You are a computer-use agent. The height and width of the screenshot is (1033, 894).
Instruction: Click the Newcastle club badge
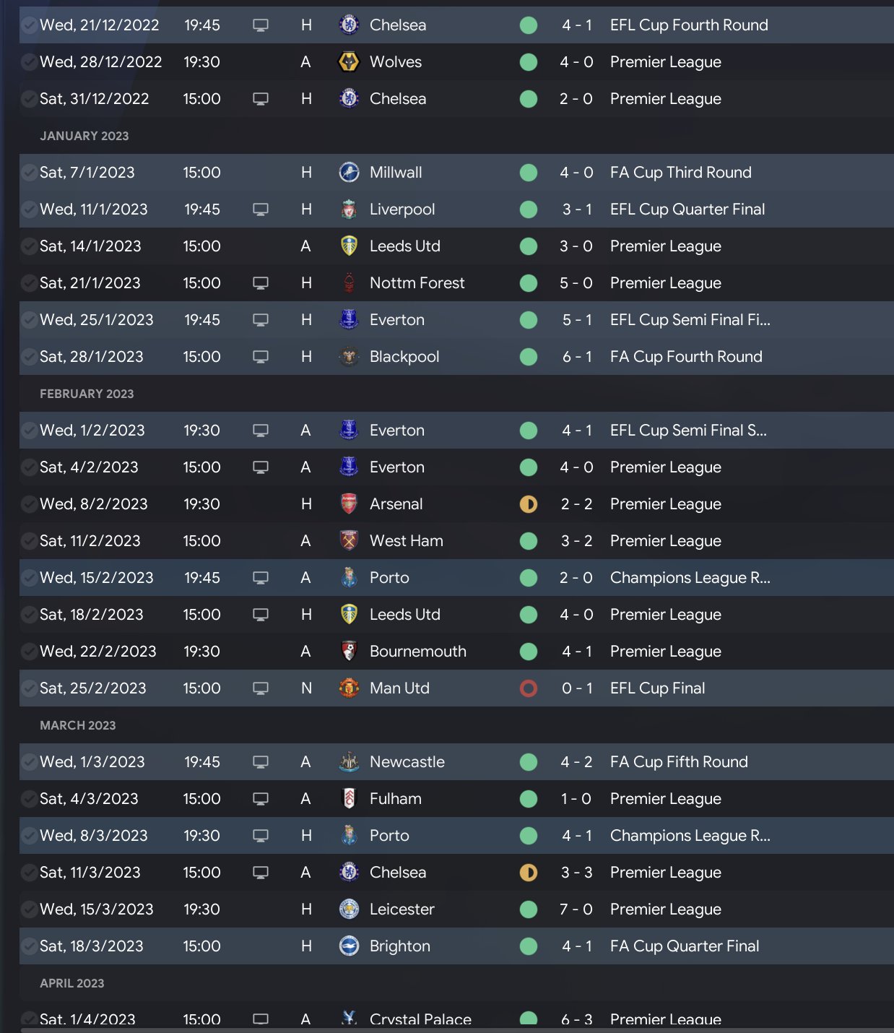(349, 762)
